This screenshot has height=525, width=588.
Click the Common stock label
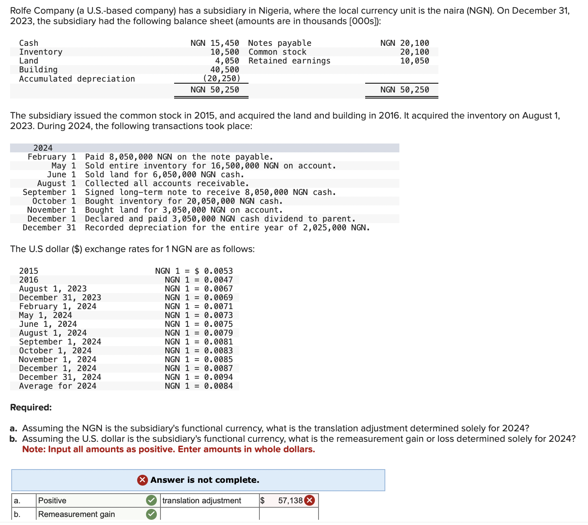(277, 52)
